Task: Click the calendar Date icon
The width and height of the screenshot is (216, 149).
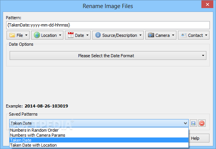Action: [x=71, y=35]
